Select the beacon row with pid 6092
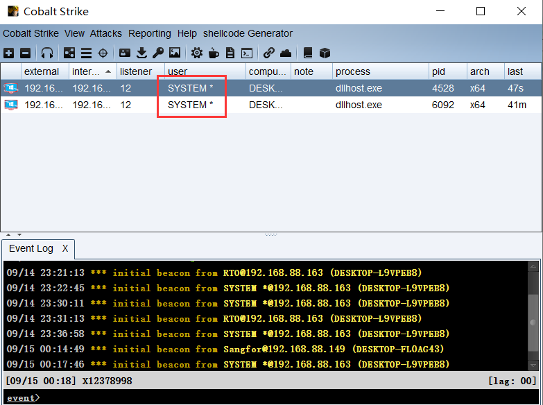 tap(271, 105)
